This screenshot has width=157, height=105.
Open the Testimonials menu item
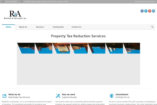click(x=58, y=27)
